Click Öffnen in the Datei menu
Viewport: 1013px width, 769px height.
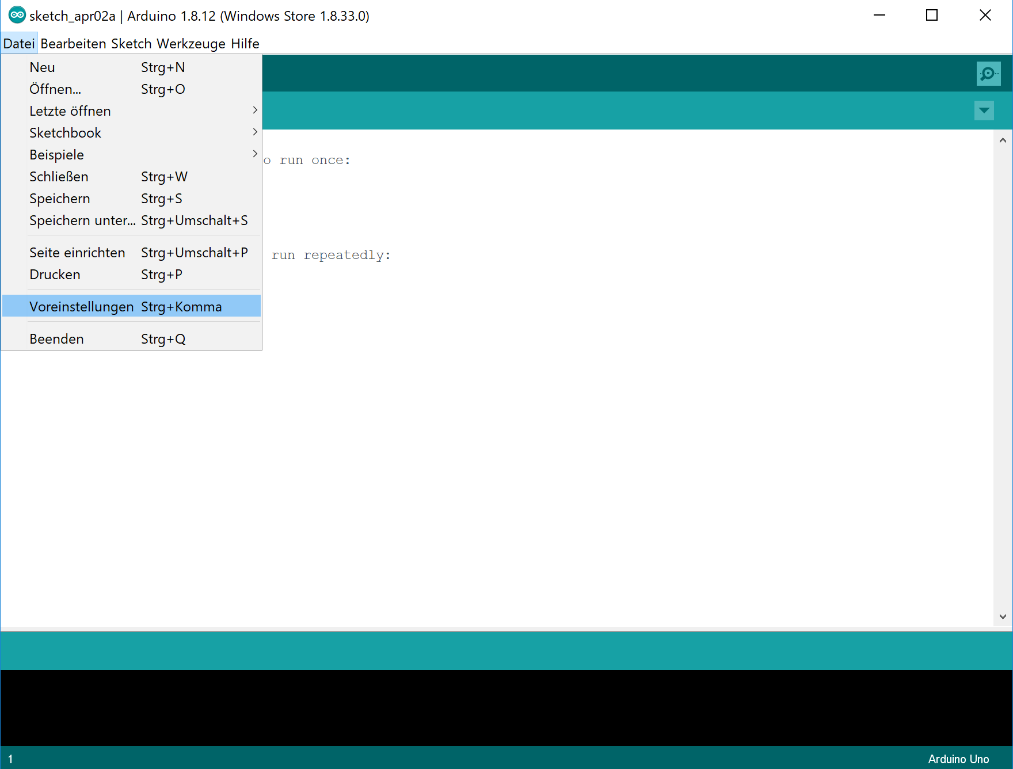click(x=55, y=89)
